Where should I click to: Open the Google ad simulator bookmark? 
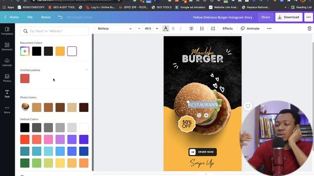click(x=190, y=7)
